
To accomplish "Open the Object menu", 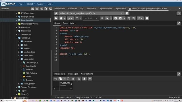I will click(30, 4).
